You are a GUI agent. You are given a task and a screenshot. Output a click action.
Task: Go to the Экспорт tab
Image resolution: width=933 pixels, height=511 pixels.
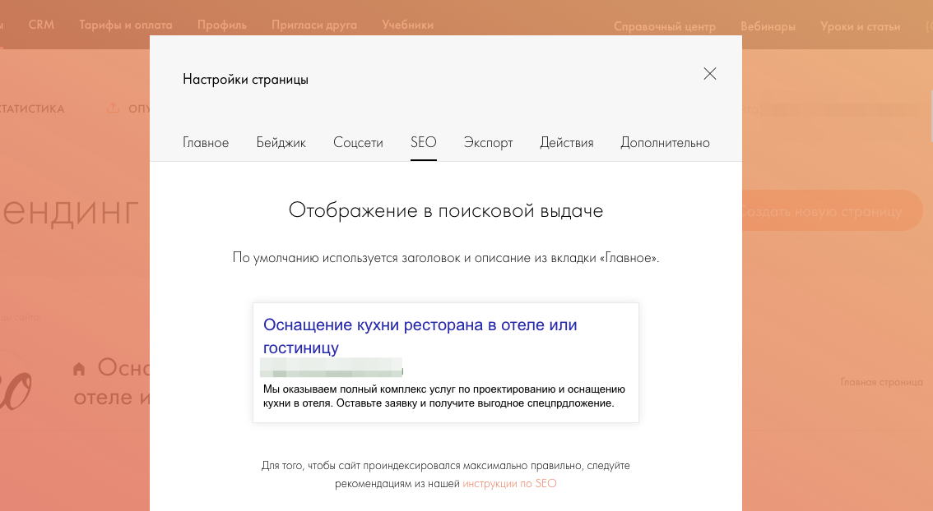[x=488, y=142]
